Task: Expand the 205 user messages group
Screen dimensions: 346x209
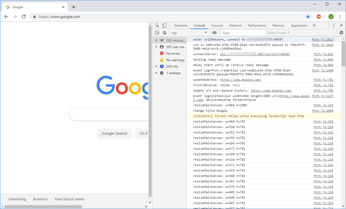Action: tap(156, 47)
